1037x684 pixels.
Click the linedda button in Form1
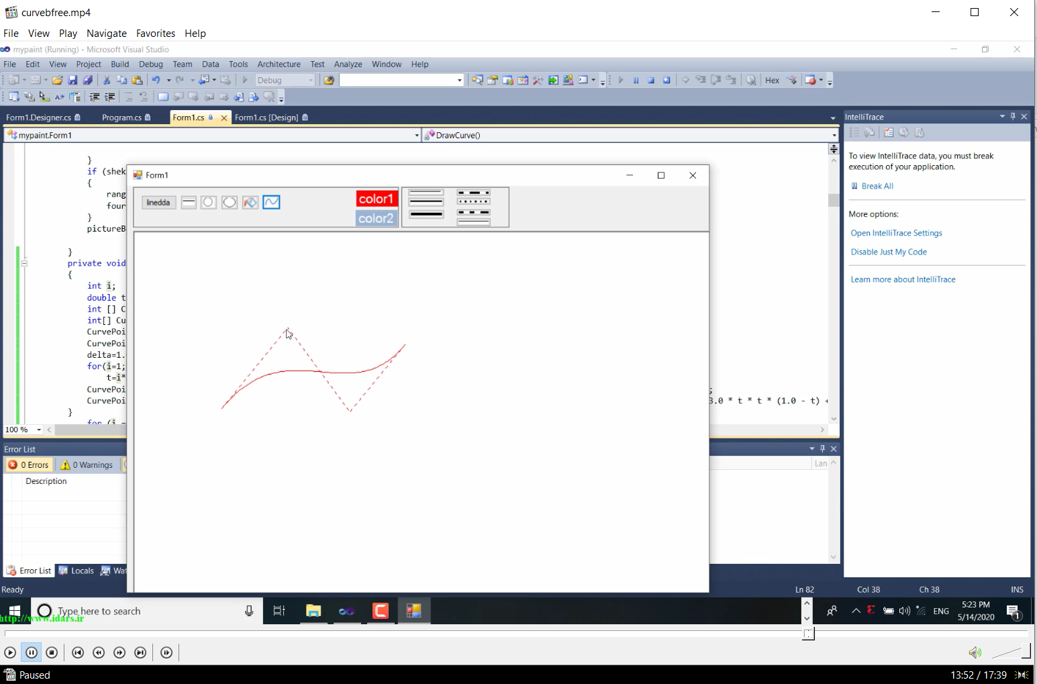tap(159, 202)
